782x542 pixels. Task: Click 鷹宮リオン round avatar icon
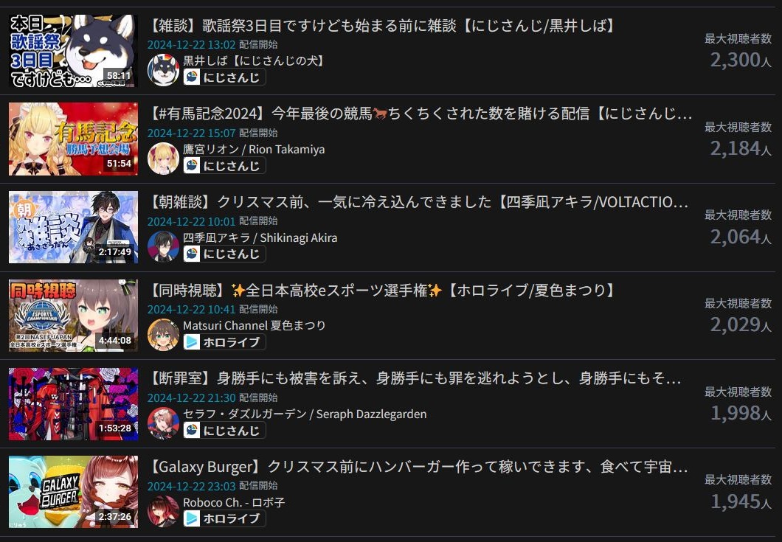coord(163,158)
